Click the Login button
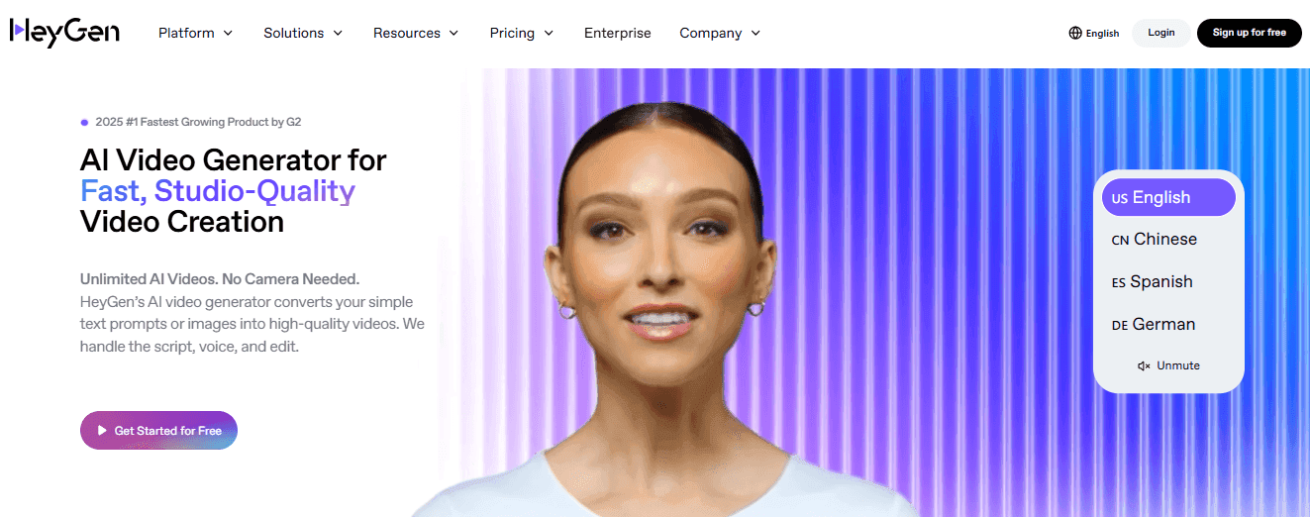 point(1161,33)
